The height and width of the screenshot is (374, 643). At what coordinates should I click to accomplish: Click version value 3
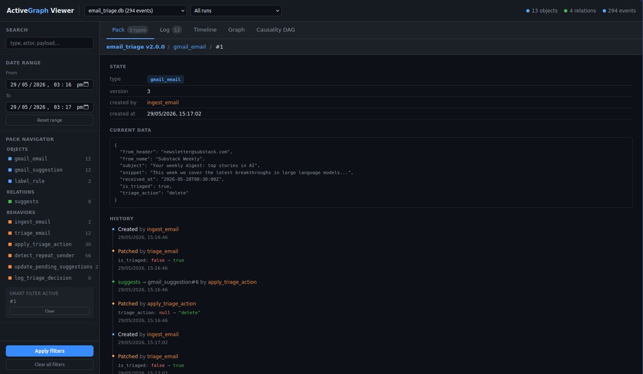point(149,91)
